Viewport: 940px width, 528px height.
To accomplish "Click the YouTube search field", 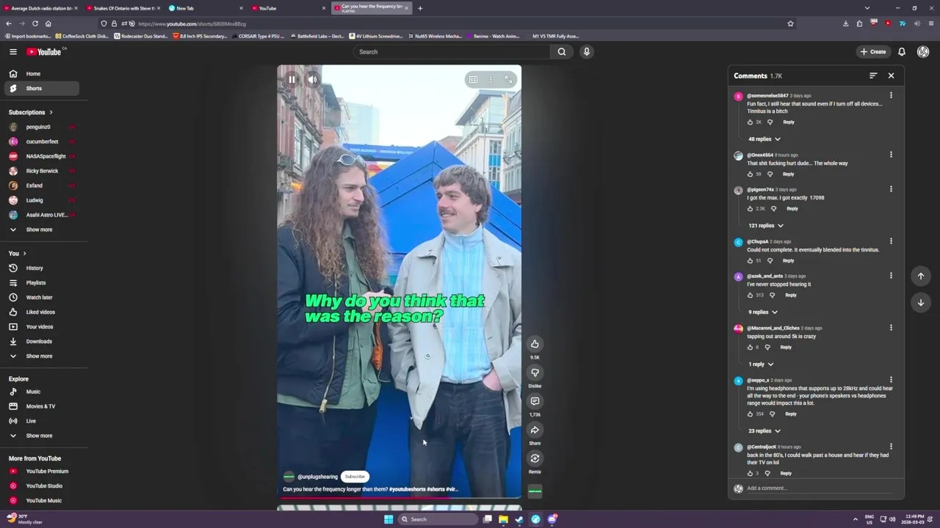I will [x=451, y=51].
